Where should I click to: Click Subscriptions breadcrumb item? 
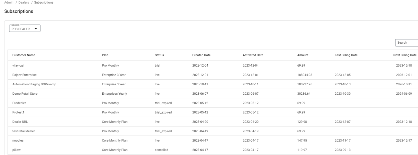pyautogui.click(x=44, y=2)
